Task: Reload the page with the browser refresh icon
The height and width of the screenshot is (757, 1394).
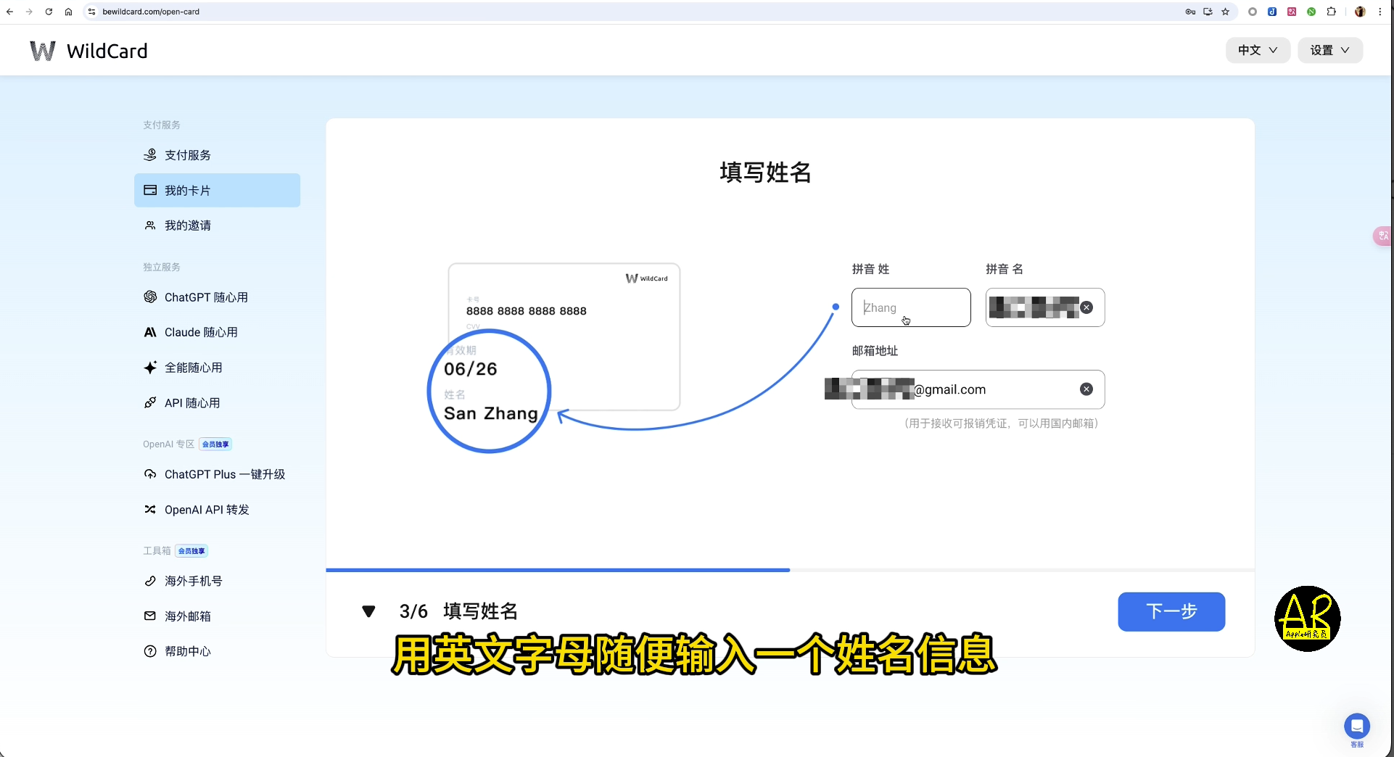Action: [49, 12]
